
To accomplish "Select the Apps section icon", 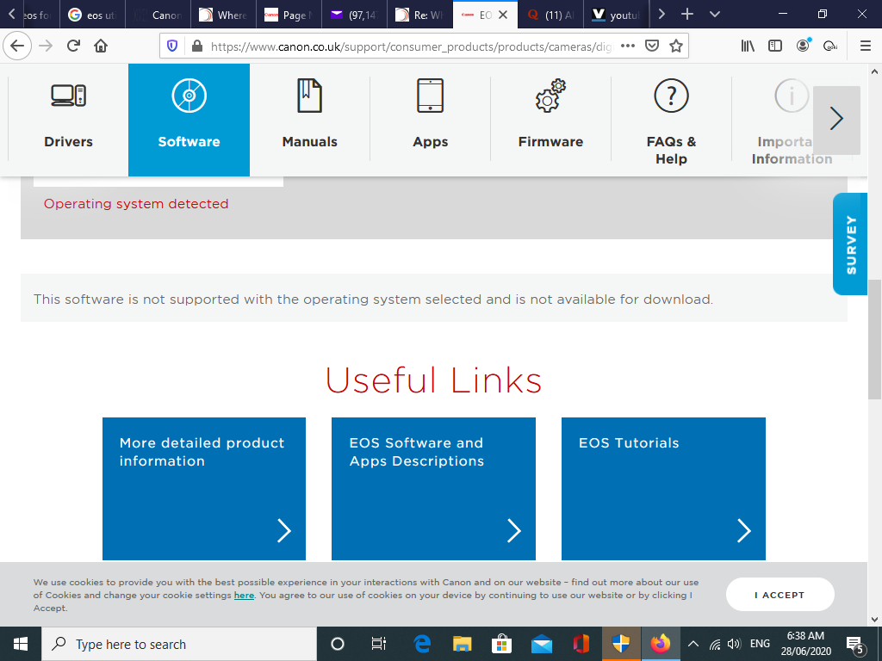I will pyautogui.click(x=430, y=96).
